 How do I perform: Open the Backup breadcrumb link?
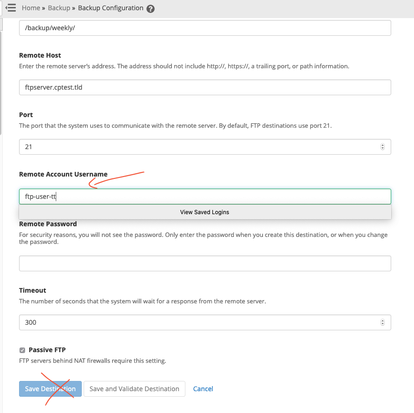point(59,8)
